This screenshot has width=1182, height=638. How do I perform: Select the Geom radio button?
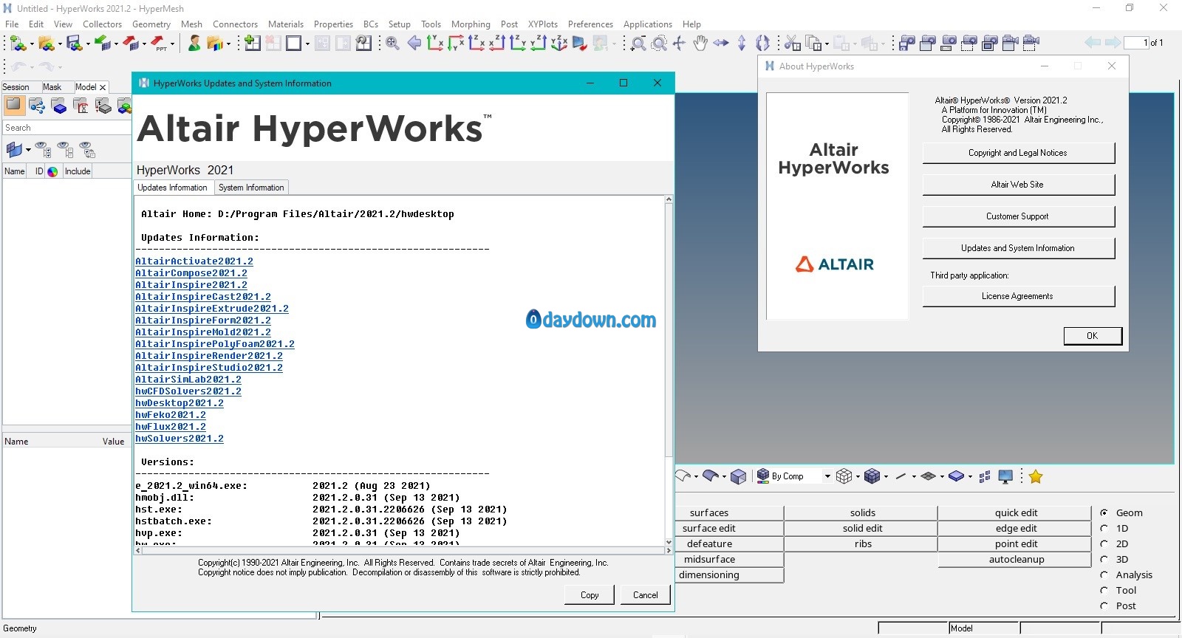1104,512
